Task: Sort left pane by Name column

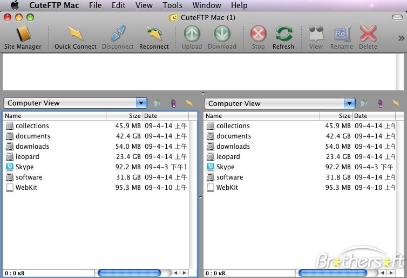Action: (55, 116)
